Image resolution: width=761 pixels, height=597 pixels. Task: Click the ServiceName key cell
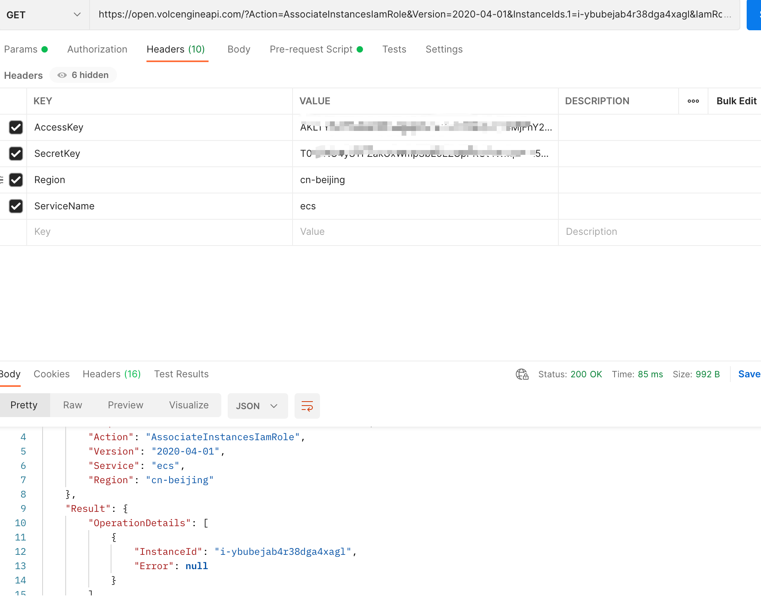pyautogui.click(x=159, y=206)
